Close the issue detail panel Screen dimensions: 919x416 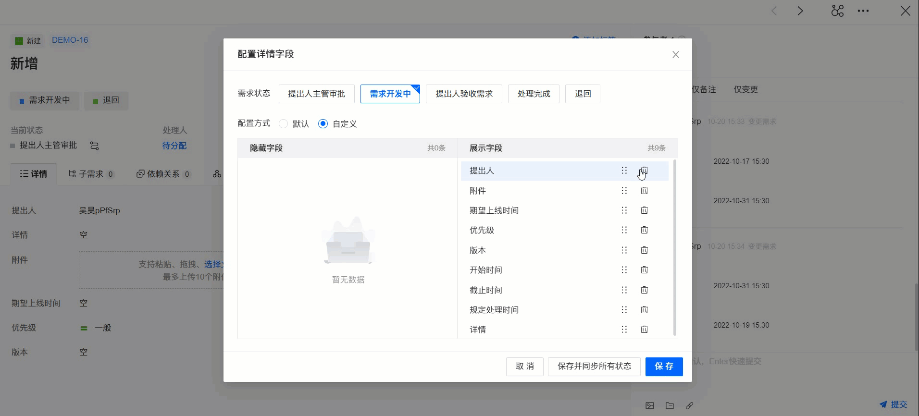click(905, 11)
